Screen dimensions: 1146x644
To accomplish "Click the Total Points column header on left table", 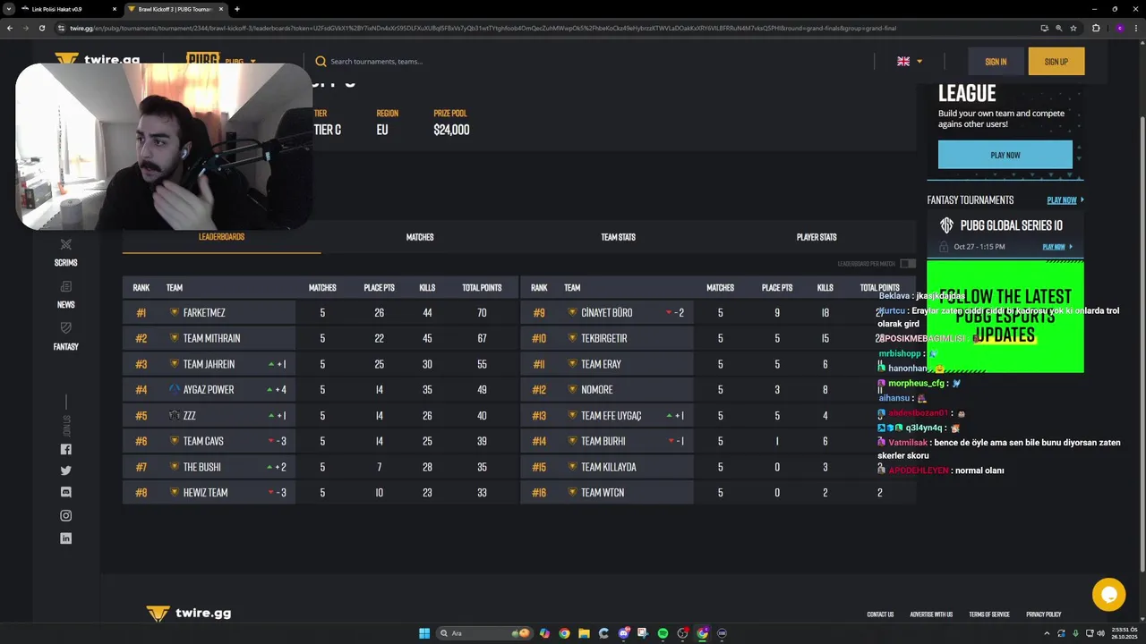I will [482, 288].
